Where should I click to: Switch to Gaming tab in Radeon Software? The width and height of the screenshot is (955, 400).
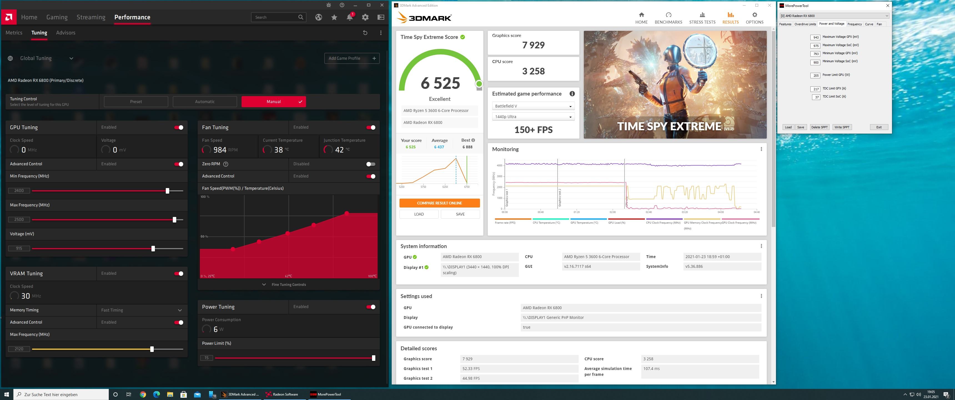(x=57, y=17)
